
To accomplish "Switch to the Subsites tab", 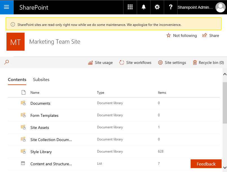I will click(41, 80).
